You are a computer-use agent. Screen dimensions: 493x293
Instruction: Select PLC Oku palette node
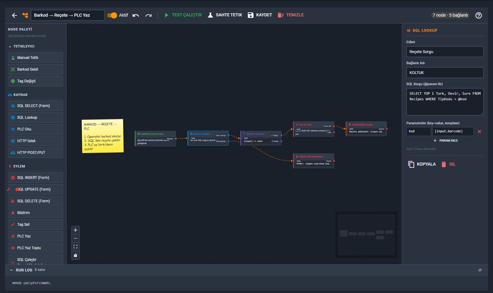click(x=35, y=129)
